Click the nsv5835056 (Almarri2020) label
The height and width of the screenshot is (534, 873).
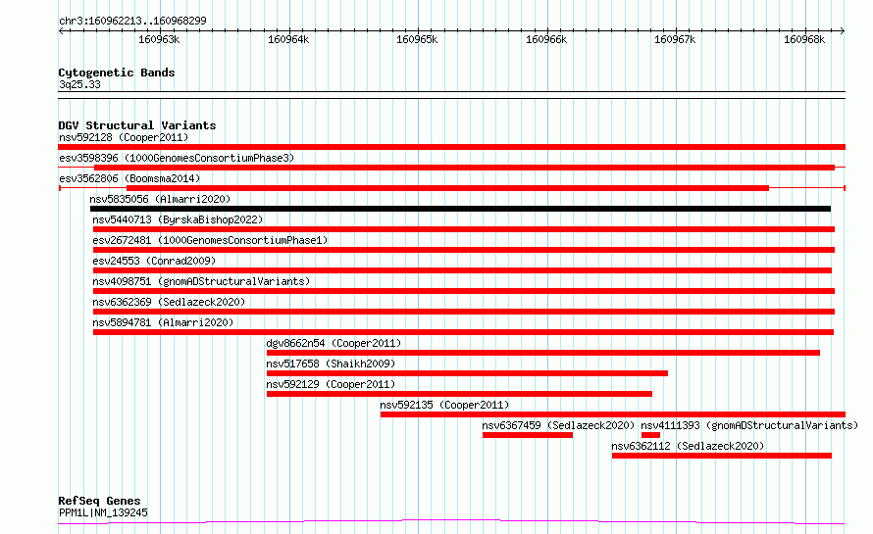click(160, 199)
